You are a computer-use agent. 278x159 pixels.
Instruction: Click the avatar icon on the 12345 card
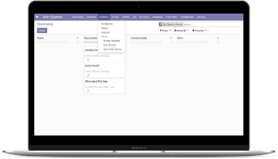click(88, 60)
